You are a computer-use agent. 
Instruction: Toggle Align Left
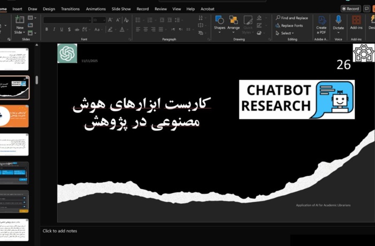[x=138, y=29]
